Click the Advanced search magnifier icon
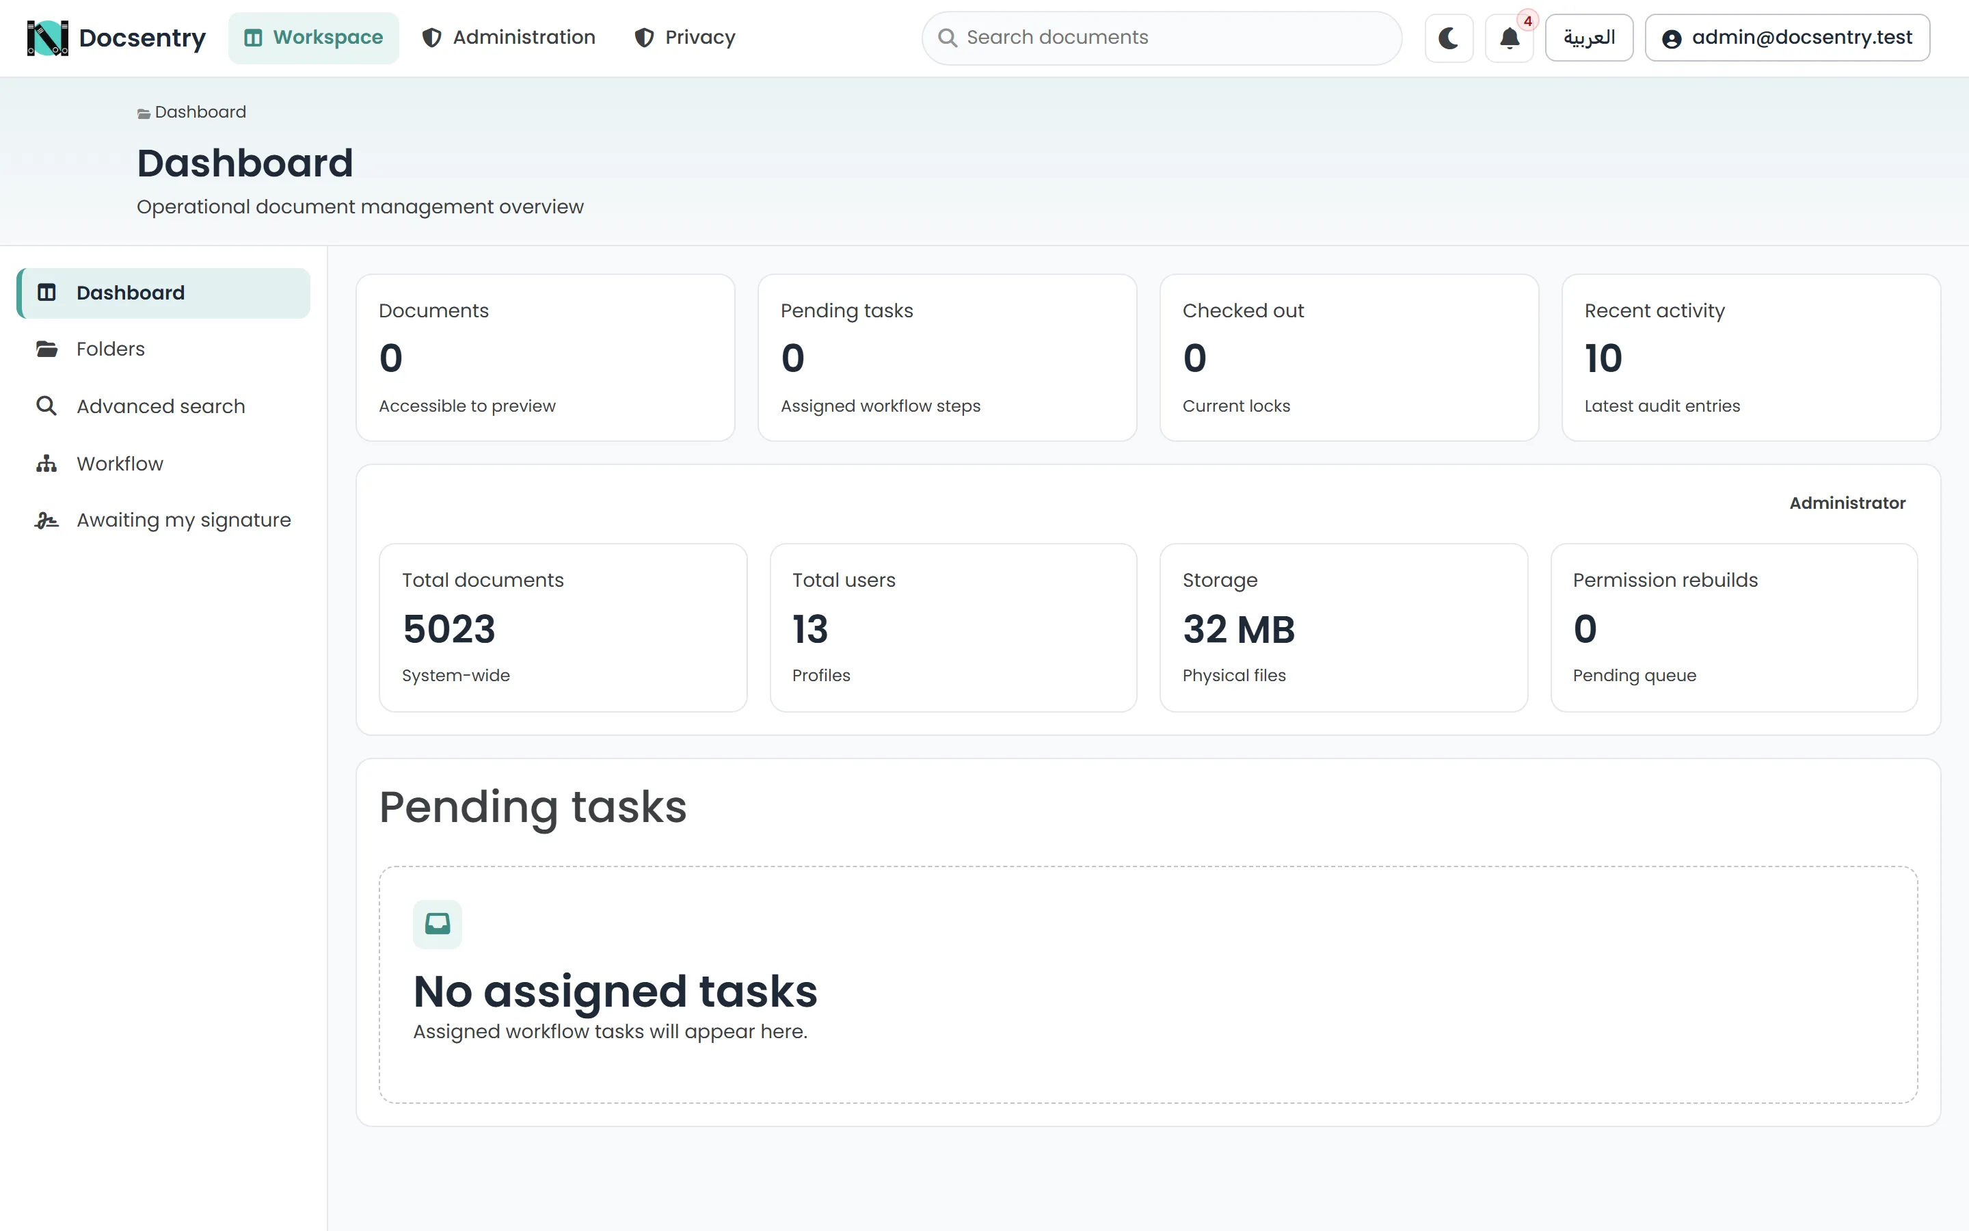Screen dimensions: 1969x1231 tap(46, 406)
